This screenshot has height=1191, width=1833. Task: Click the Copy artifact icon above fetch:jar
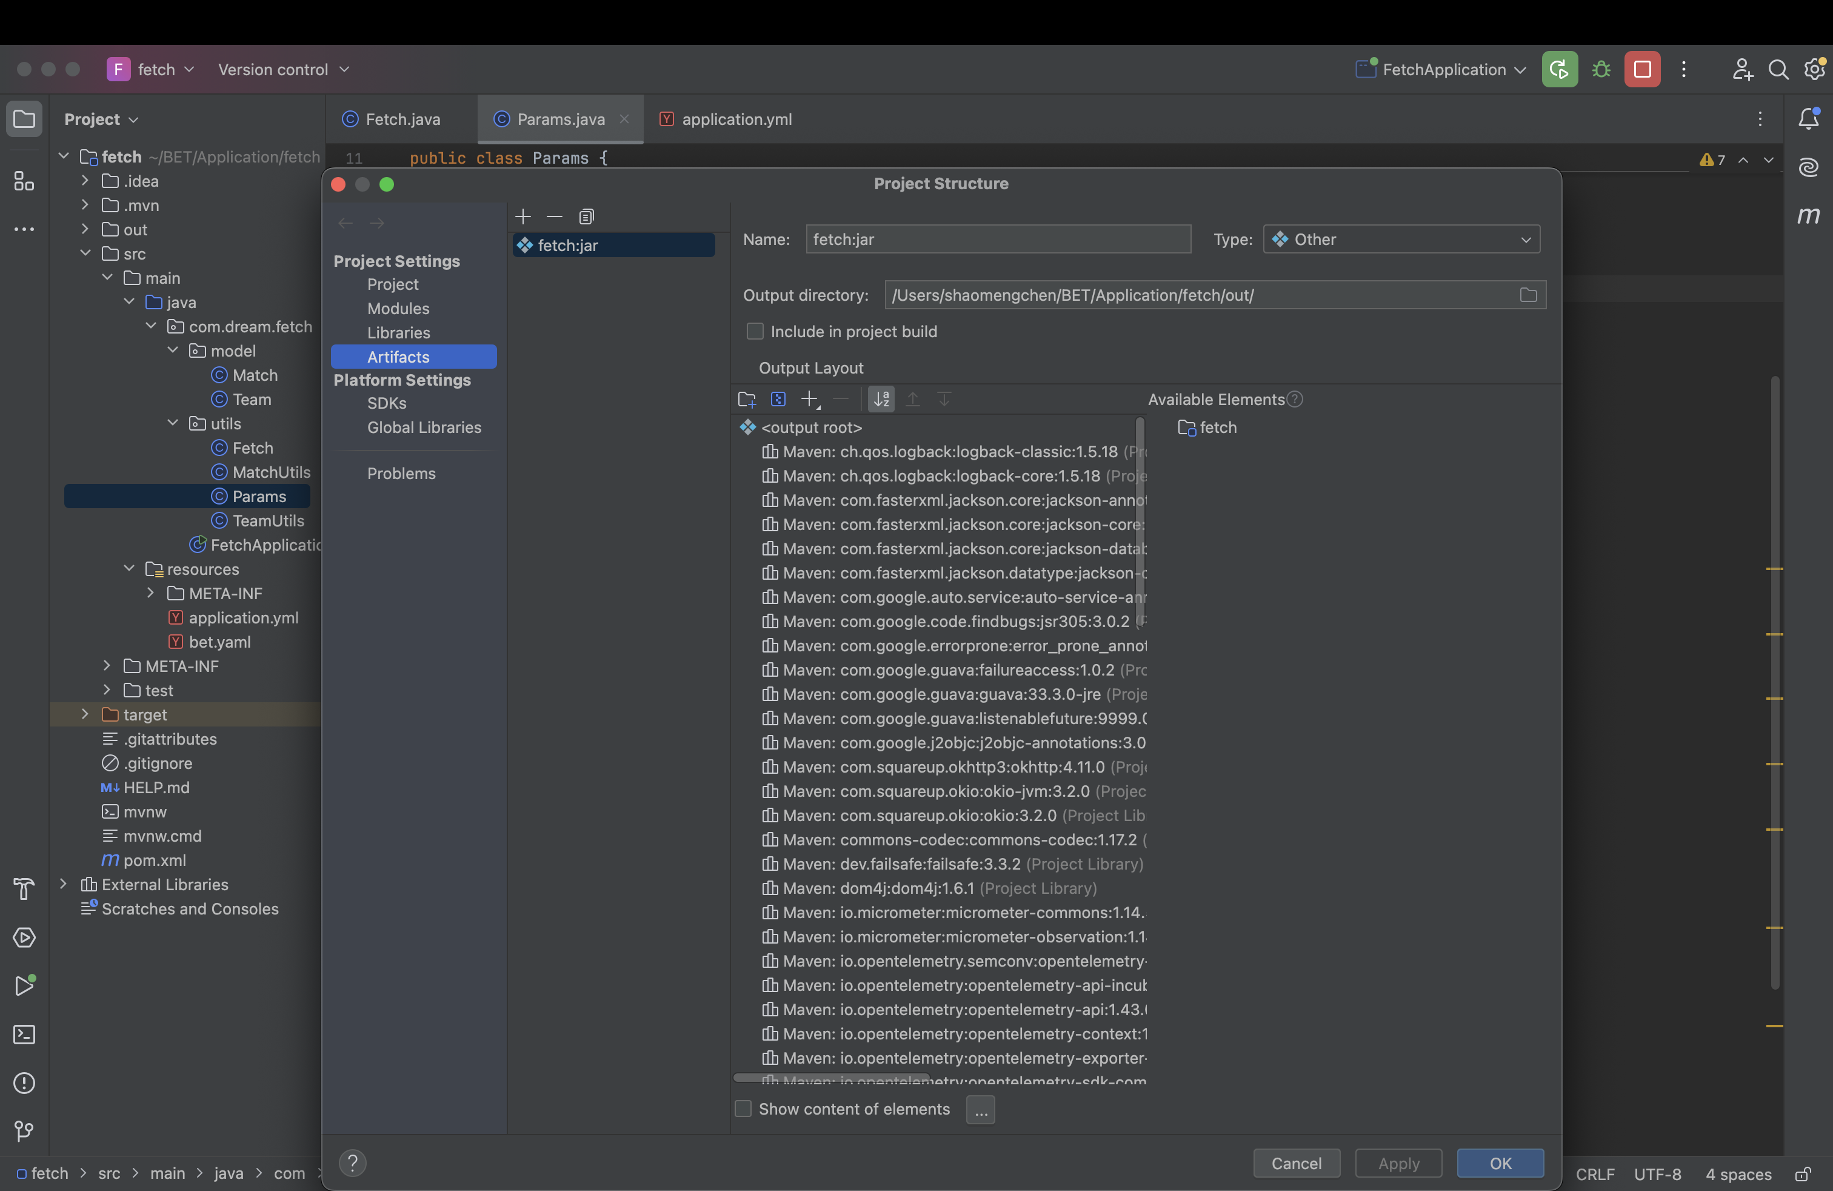click(x=586, y=216)
